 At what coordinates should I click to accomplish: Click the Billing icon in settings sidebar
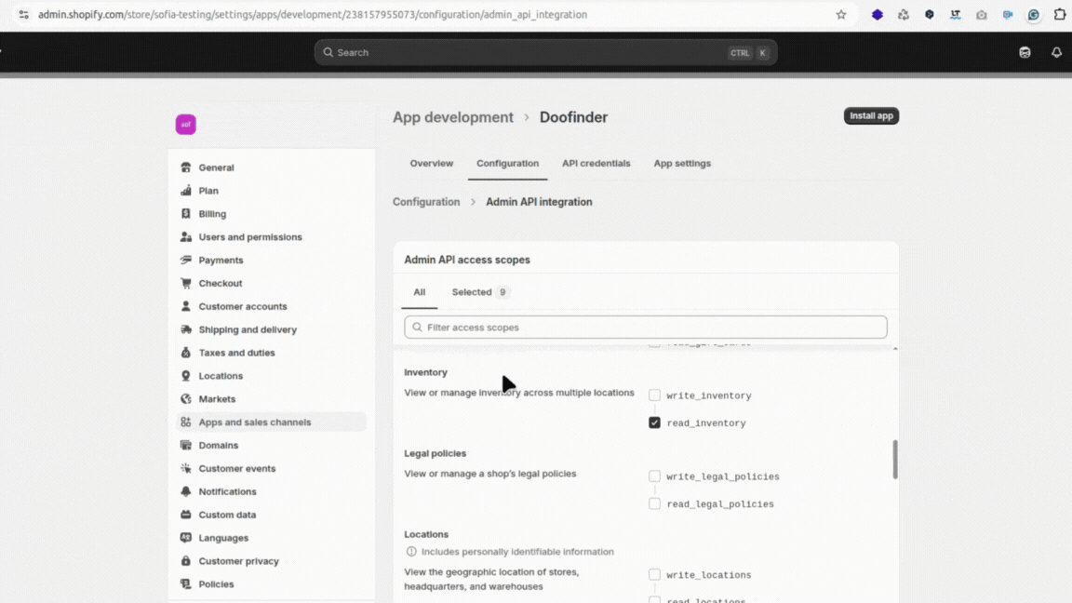pos(186,214)
